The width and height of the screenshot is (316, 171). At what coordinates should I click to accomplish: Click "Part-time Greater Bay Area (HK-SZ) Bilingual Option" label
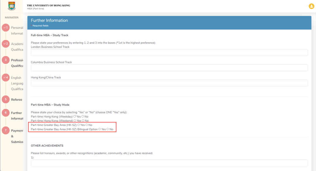pyautogui.click(x=64, y=129)
